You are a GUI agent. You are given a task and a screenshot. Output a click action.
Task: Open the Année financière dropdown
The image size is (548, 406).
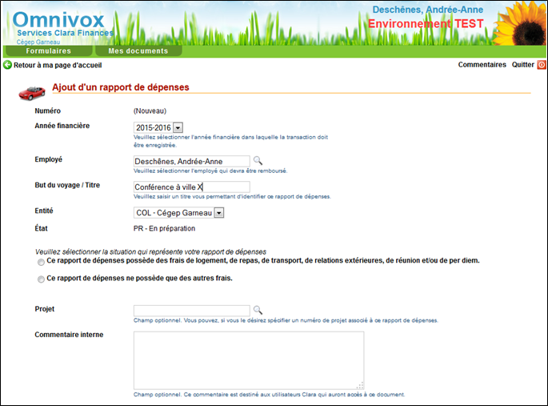pyautogui.click(x=178, y=127)
